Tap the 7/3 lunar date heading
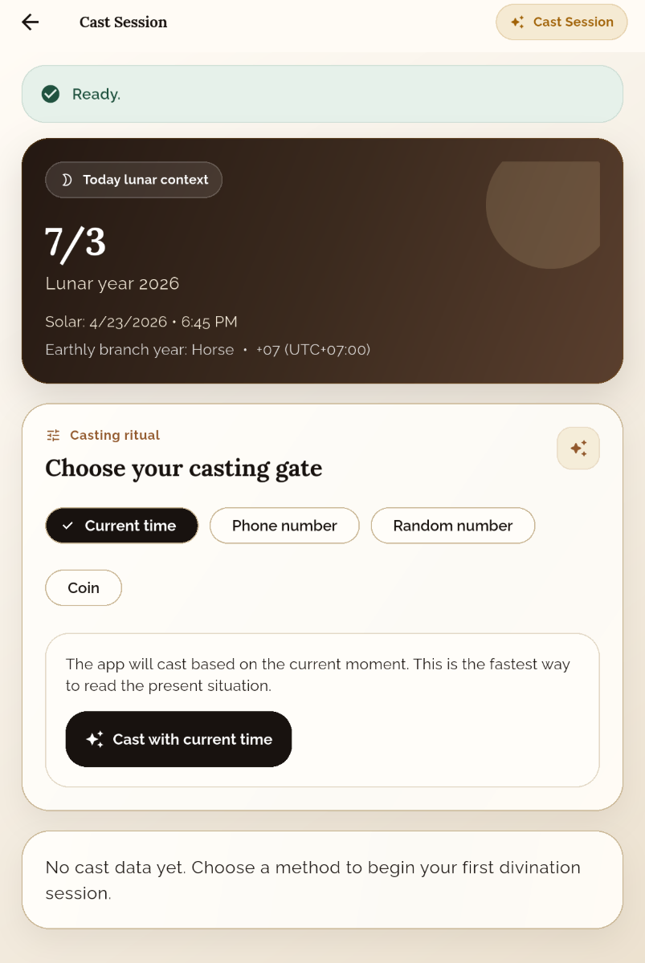Viewport: 645px width, 963px height. pyautogui.click(x=76, y=242)
